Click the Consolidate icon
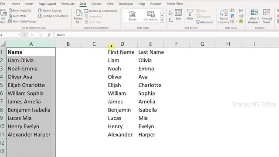 pos(241,10)
